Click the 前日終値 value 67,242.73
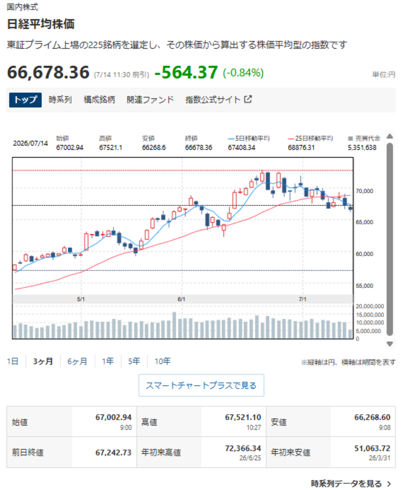Viewport: 405px width, 490px height. pos(113,452)
